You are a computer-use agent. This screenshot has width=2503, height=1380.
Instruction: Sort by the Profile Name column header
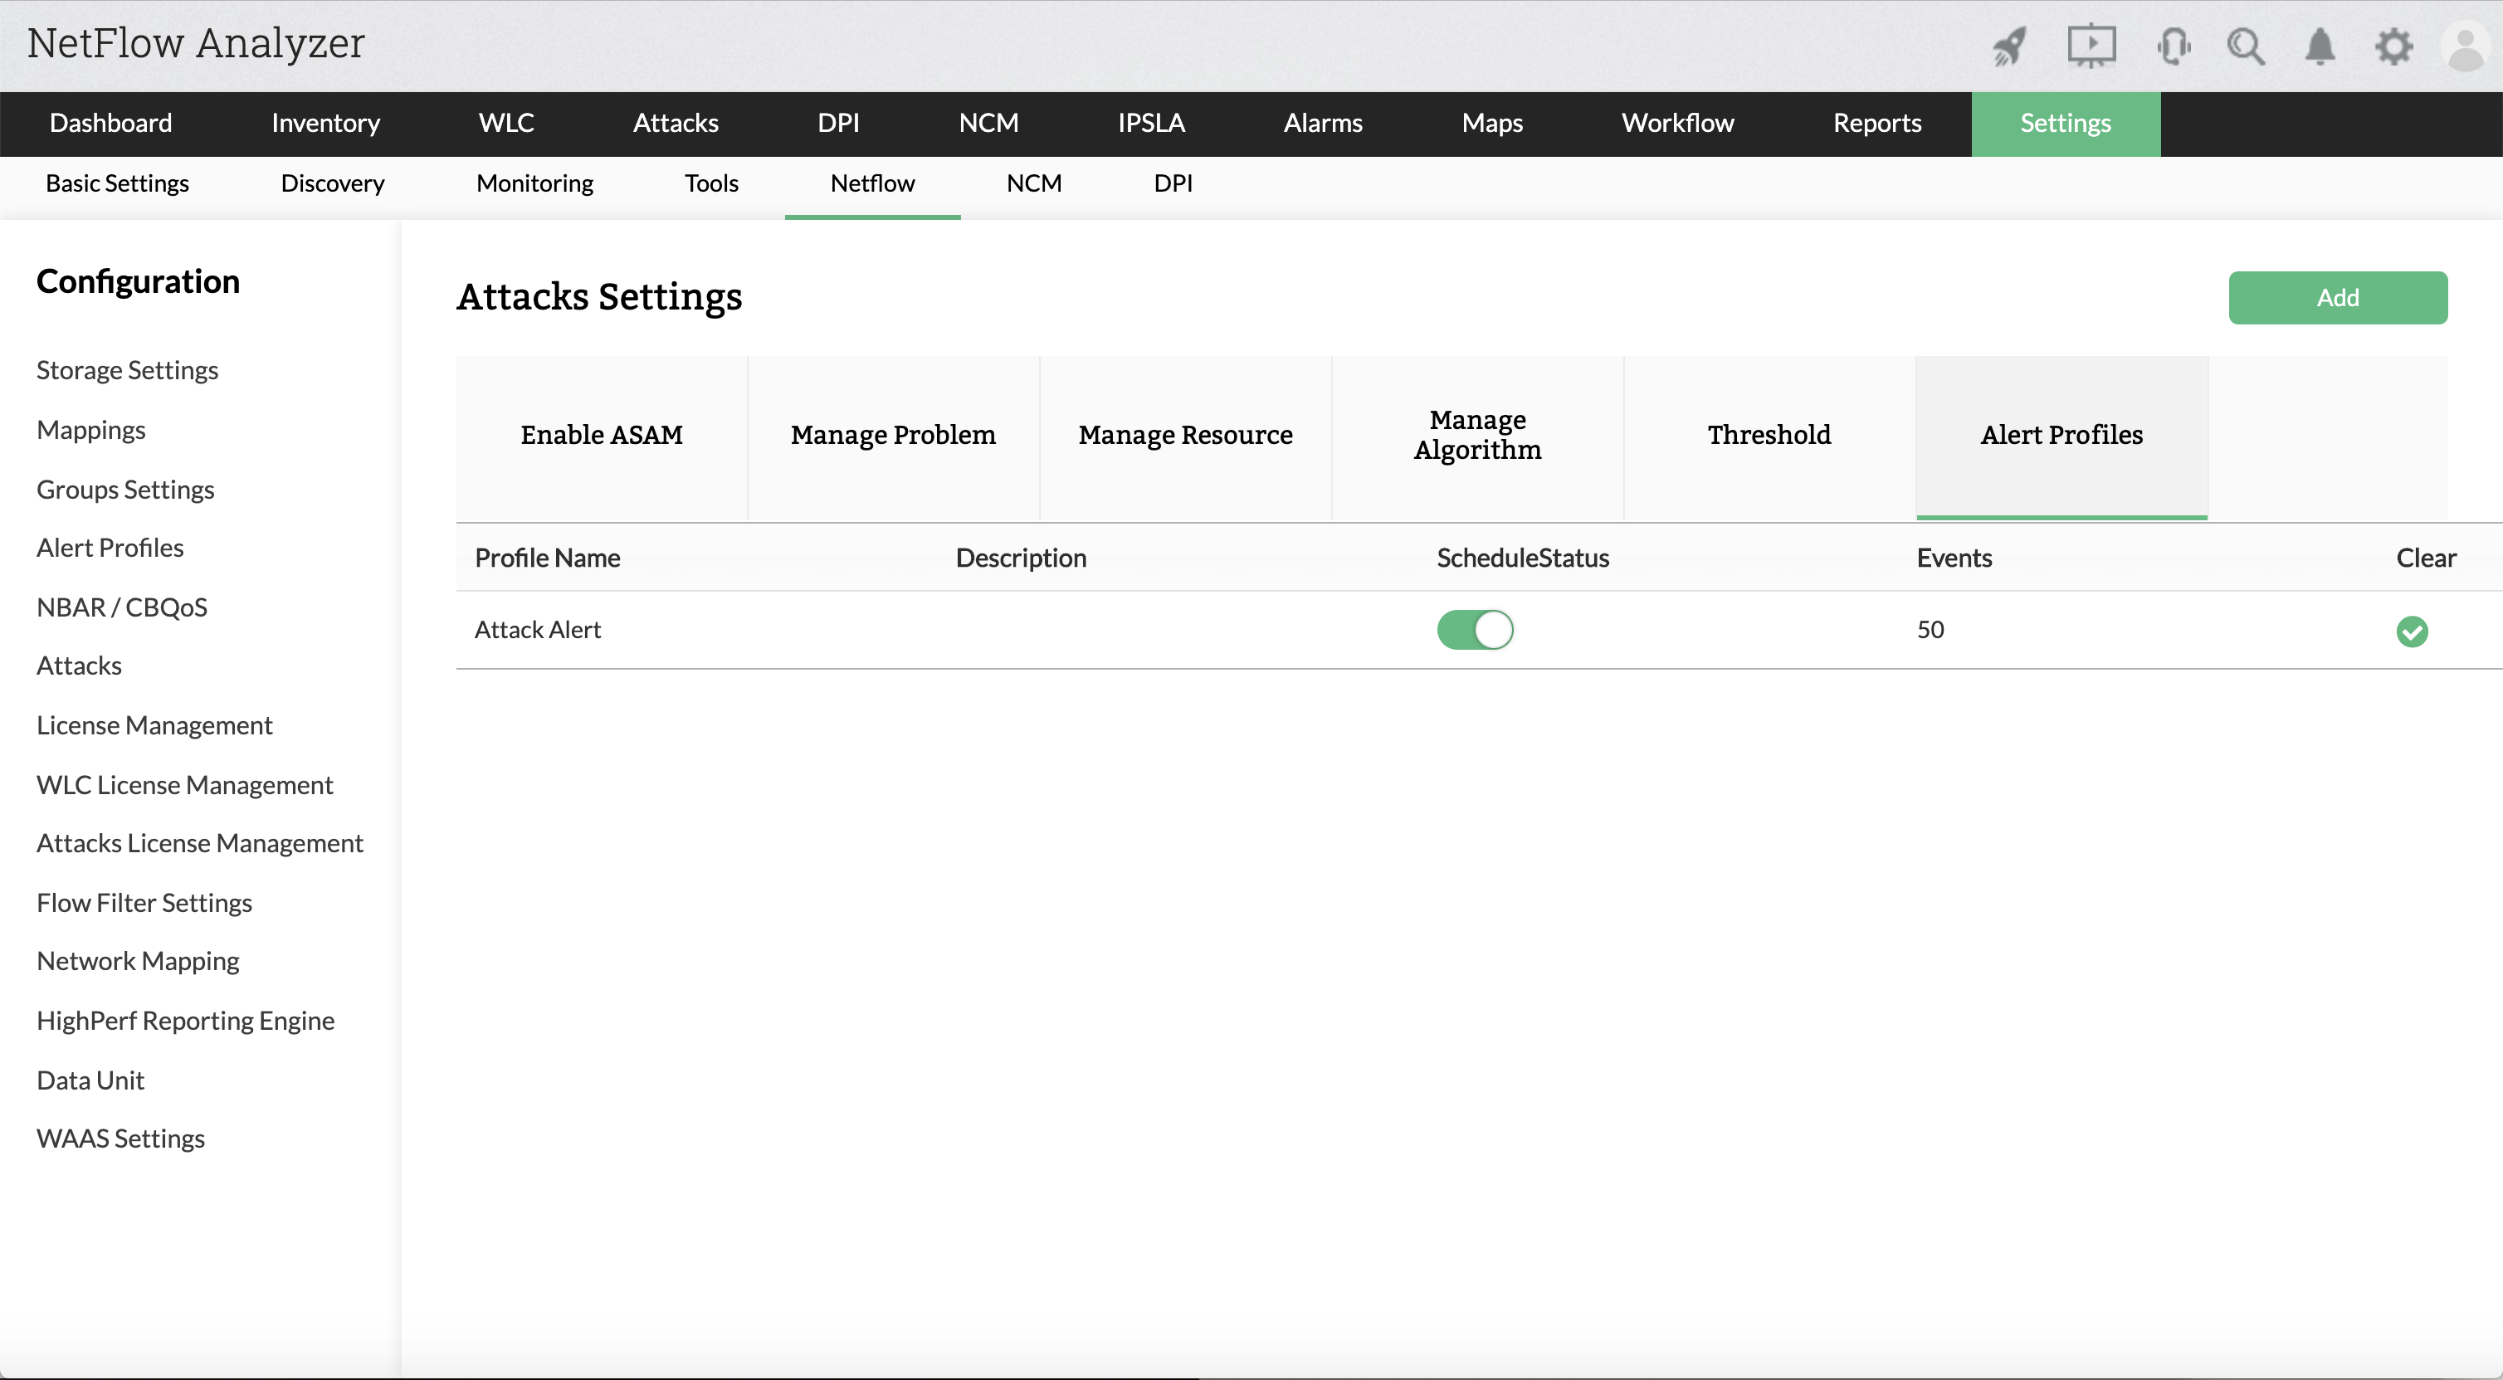coord(547,558)
